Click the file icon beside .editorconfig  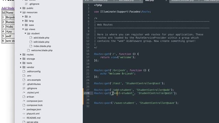(x=24, y=71)
